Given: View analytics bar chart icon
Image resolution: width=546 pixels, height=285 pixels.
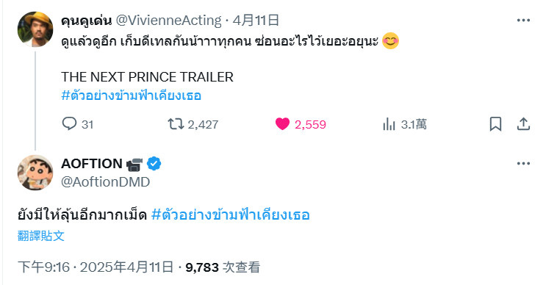Looking at the screenshot, I should point(389,124).
